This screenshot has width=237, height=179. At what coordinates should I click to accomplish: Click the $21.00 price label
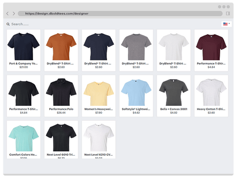(24, 67)
